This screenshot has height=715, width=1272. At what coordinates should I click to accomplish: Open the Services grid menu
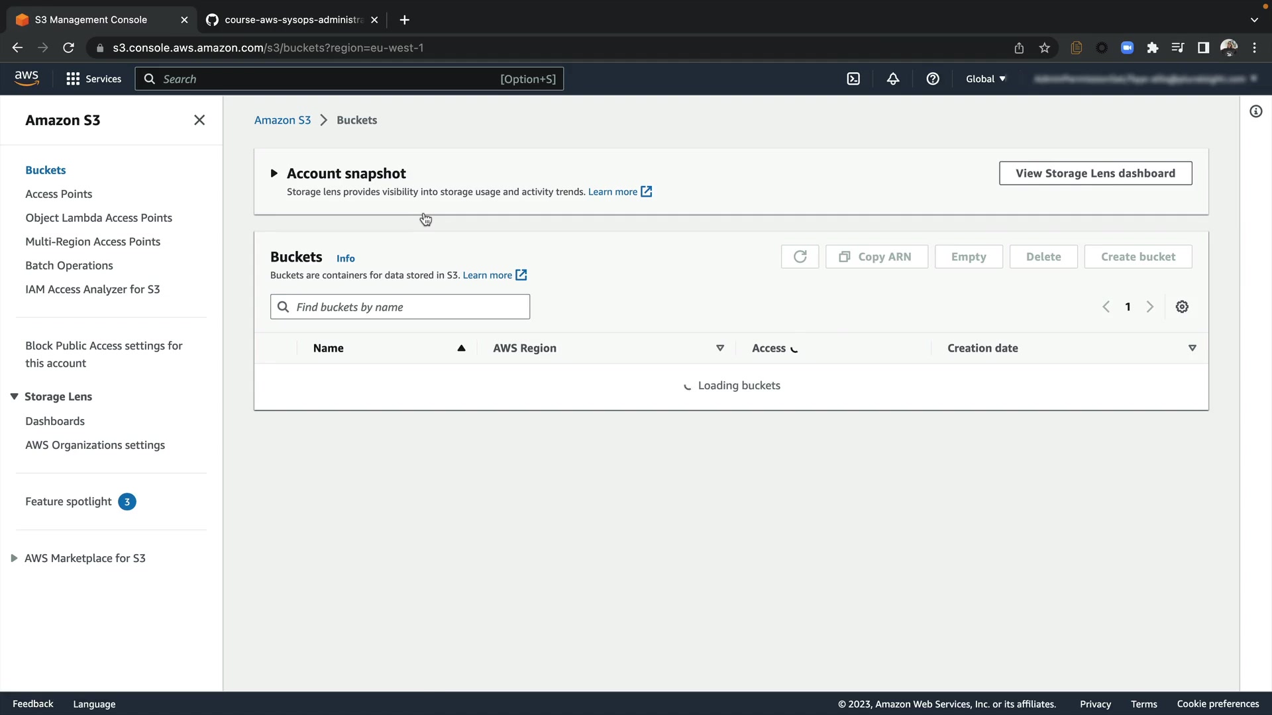point(93,79)
